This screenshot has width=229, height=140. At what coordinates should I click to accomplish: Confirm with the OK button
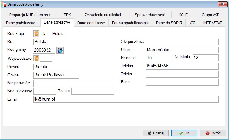(185, 133)
